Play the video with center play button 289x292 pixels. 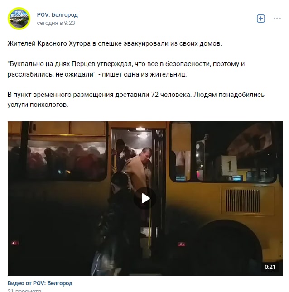145,198
